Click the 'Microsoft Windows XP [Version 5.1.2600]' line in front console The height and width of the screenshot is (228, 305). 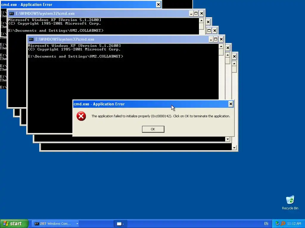[x=74, y=46]
